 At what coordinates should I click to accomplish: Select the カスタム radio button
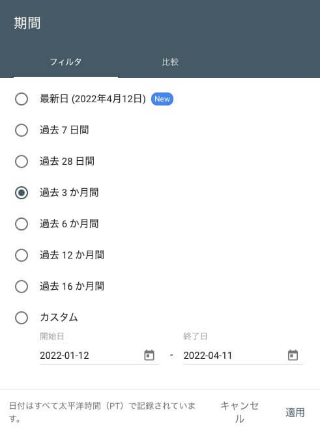tap(22, 318)
